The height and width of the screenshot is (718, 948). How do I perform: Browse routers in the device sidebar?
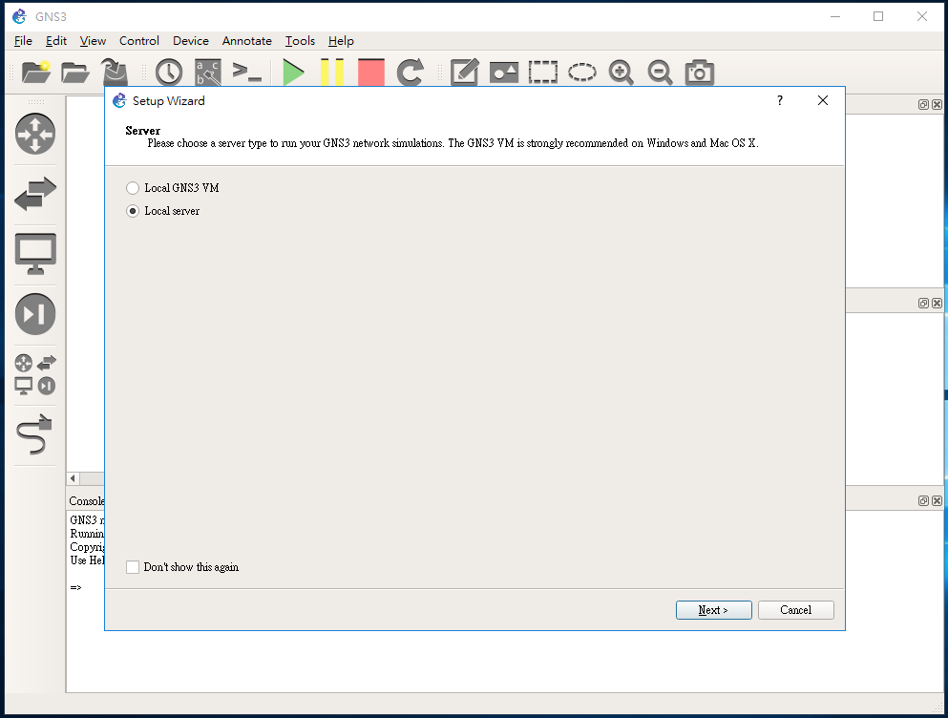[35, 134]
